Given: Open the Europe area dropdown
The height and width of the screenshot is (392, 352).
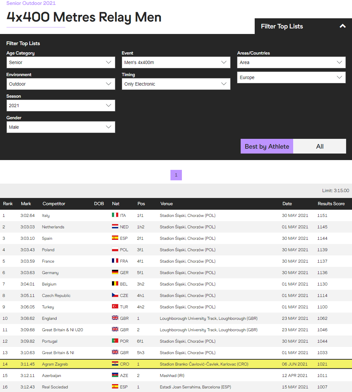Looking at the screenshot, I should click(x=291, y=77).
